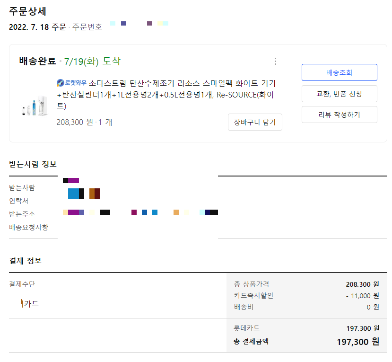Open the SodaStream product thumbnail image
Screen dimensions: 392x362
(x=35, y=106)
